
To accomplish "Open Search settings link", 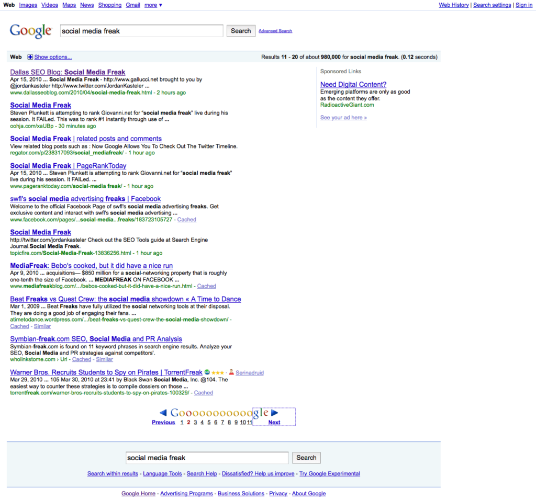I will (x=492, y=5).
